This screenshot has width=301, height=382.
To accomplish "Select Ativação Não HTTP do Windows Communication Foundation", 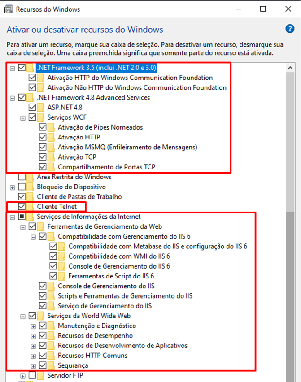I will tap(137, 87).
